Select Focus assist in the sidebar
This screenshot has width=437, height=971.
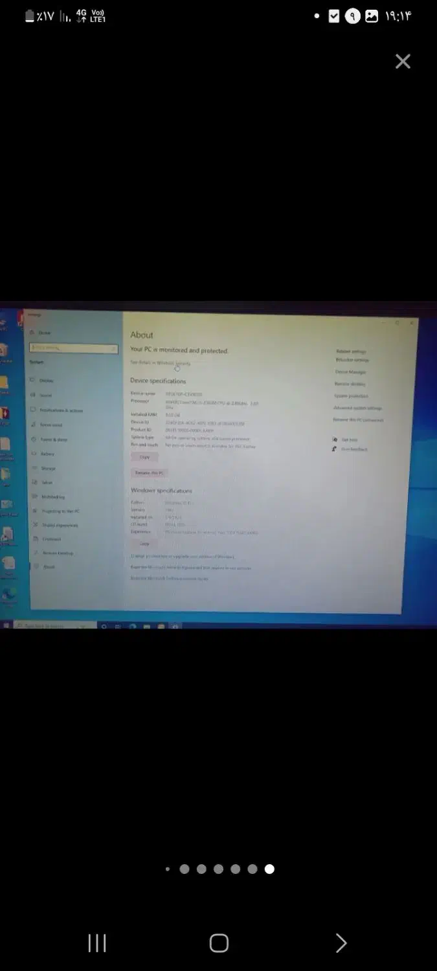47,425
